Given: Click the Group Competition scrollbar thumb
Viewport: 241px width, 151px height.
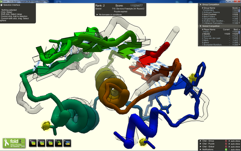Looking at the screenshot, I should click(x=239, y=11).
